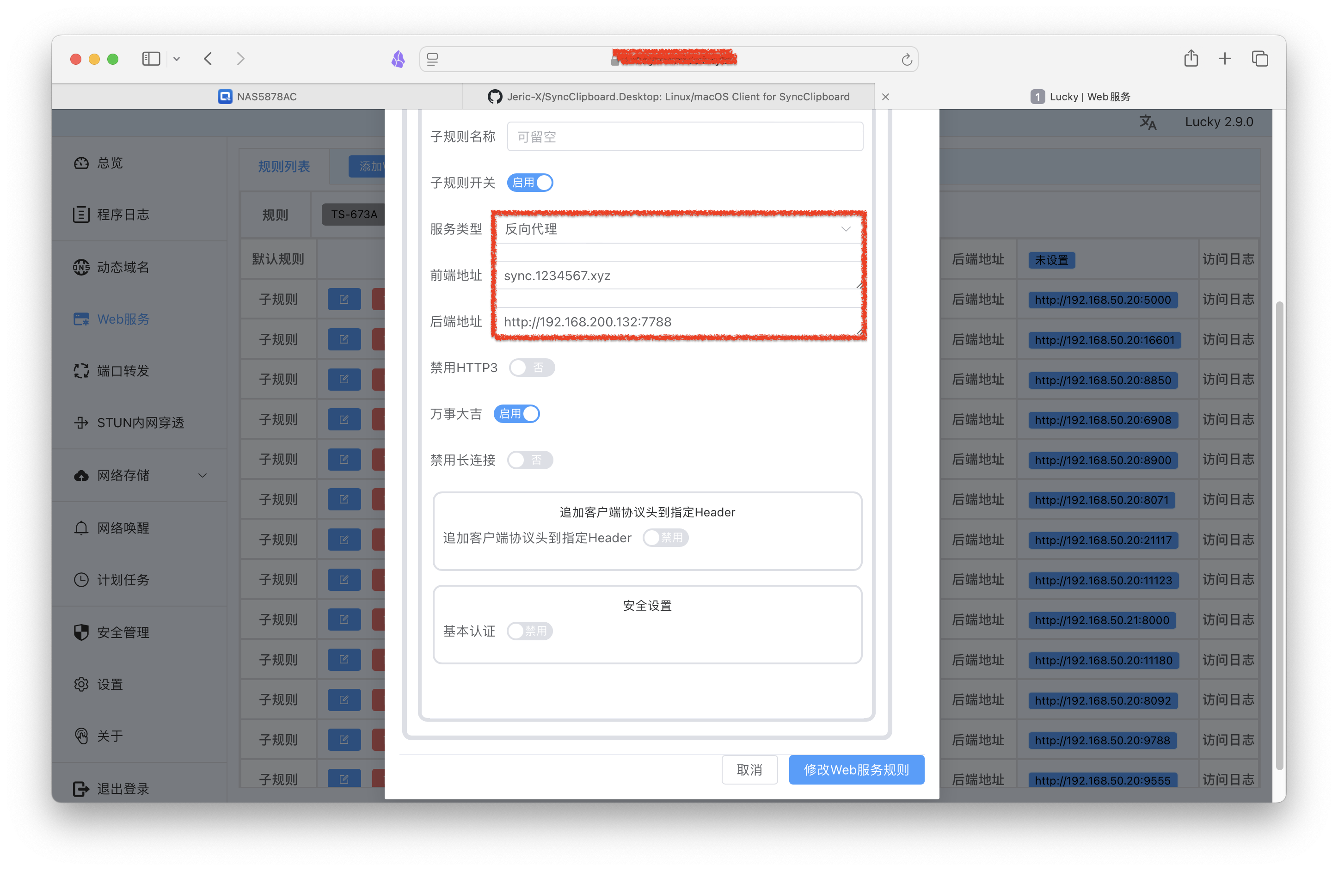Click the translate language icon

(1148, 122)
